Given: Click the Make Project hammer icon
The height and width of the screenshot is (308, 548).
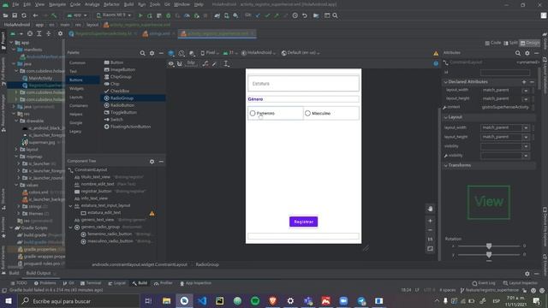Looking at the screenshot, I should (x=54, y=15).
